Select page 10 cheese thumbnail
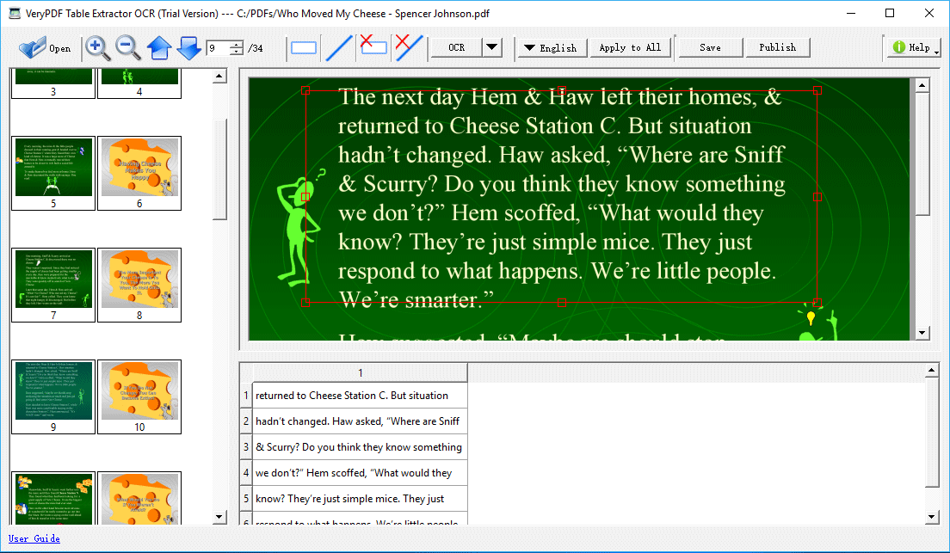This screenshot has width=950, height=553. click(x=139, y=396)
